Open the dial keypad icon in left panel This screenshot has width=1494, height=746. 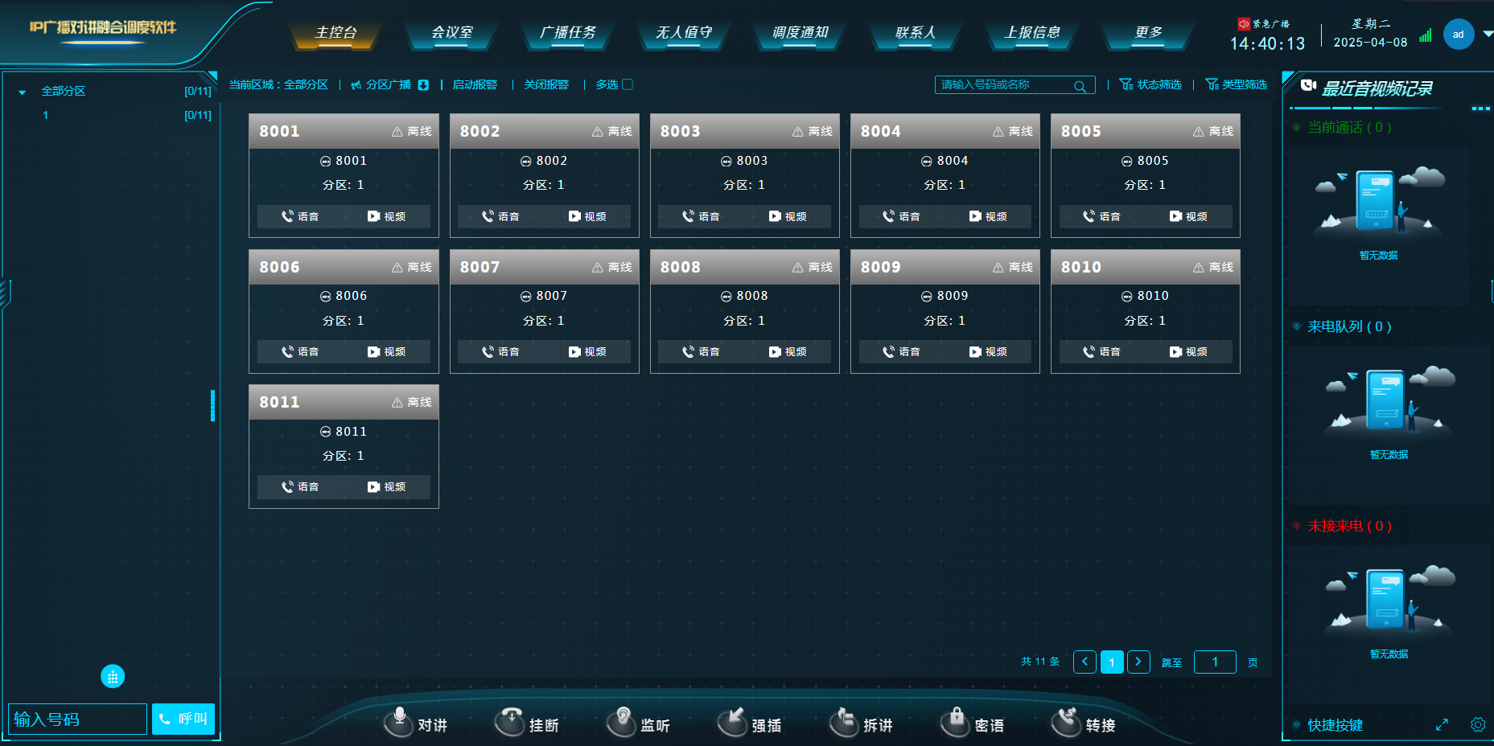113,676
